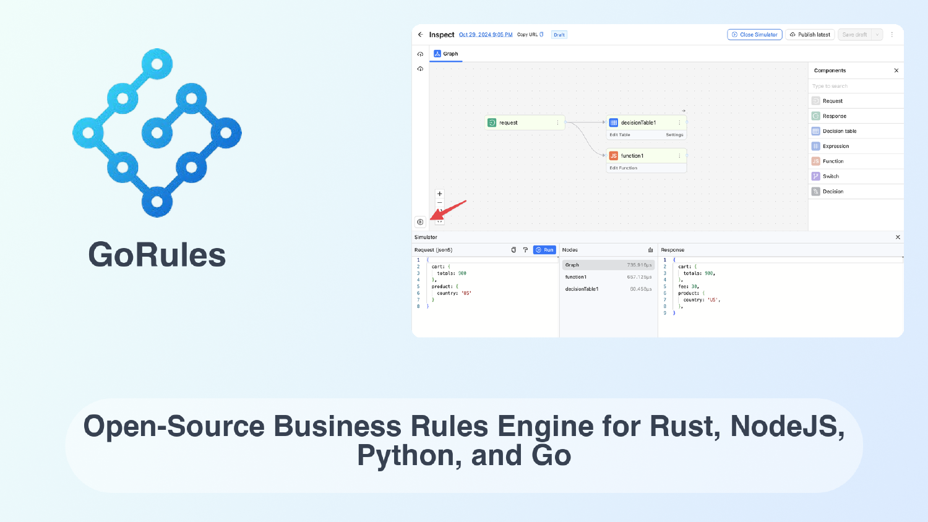Select the Expression component icon
Image resolution: width=928 pixels, height=522 pixels.
click(815, 145)
